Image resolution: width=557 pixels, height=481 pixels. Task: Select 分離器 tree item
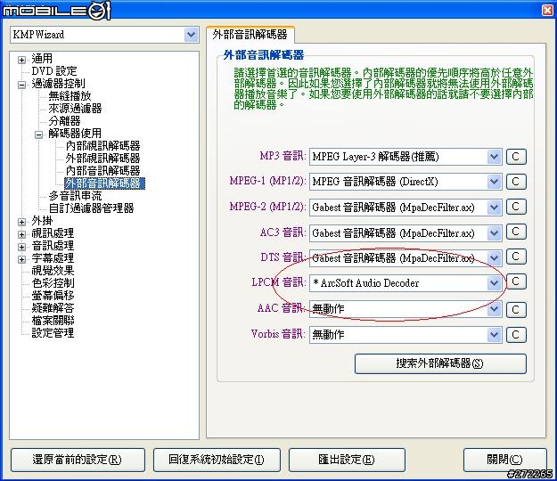(x=64, y=120)
